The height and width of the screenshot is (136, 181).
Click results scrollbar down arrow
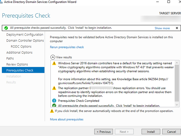[x=177, y=105]
